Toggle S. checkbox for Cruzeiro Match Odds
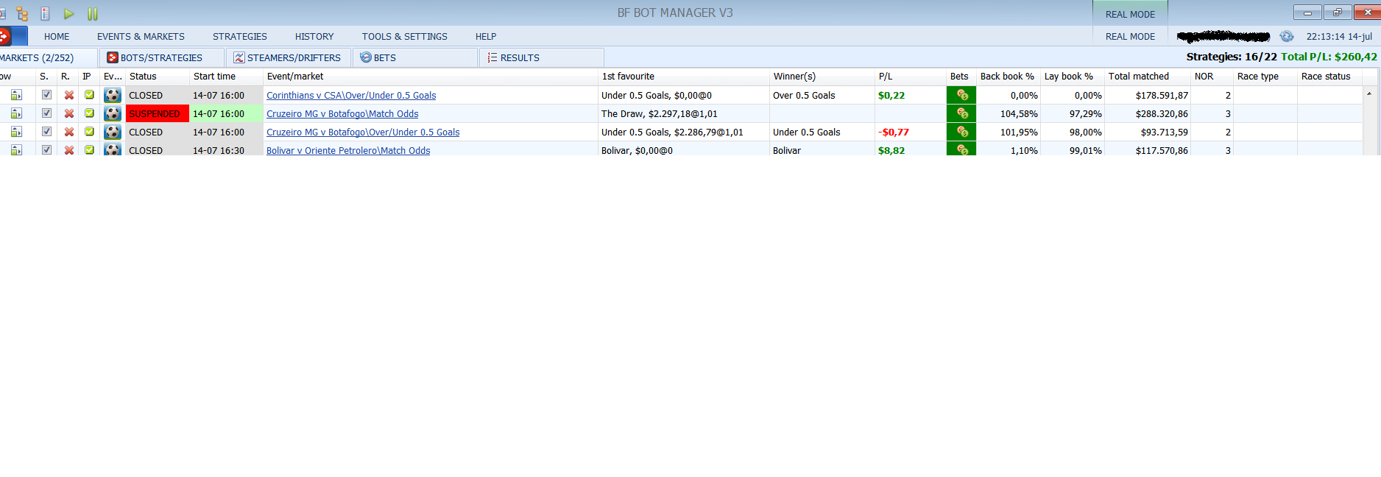Viewport: 1381px width, 477px height. 46,113
